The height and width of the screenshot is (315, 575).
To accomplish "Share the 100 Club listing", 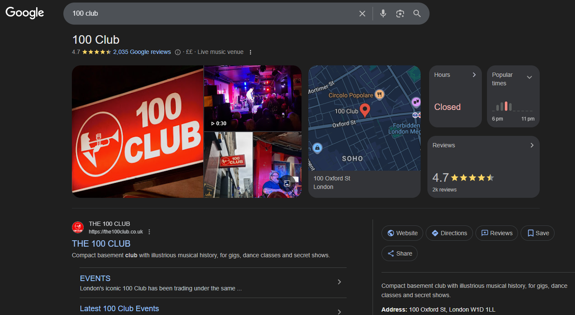I will coord(399,253).
